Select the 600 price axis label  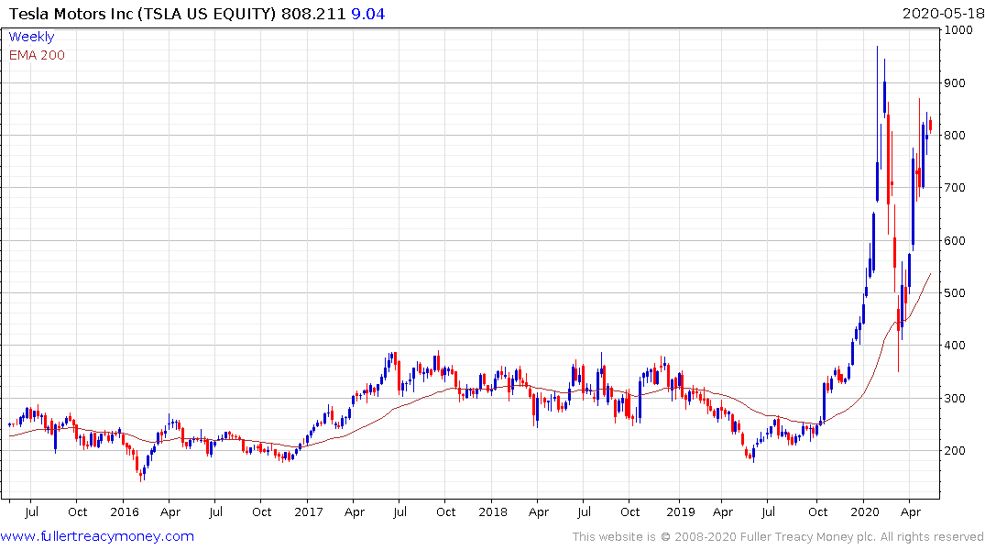pyautogui.click(x=955, y=241)
